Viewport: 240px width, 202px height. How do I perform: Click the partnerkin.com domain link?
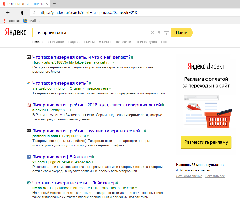tap(45, 136)
